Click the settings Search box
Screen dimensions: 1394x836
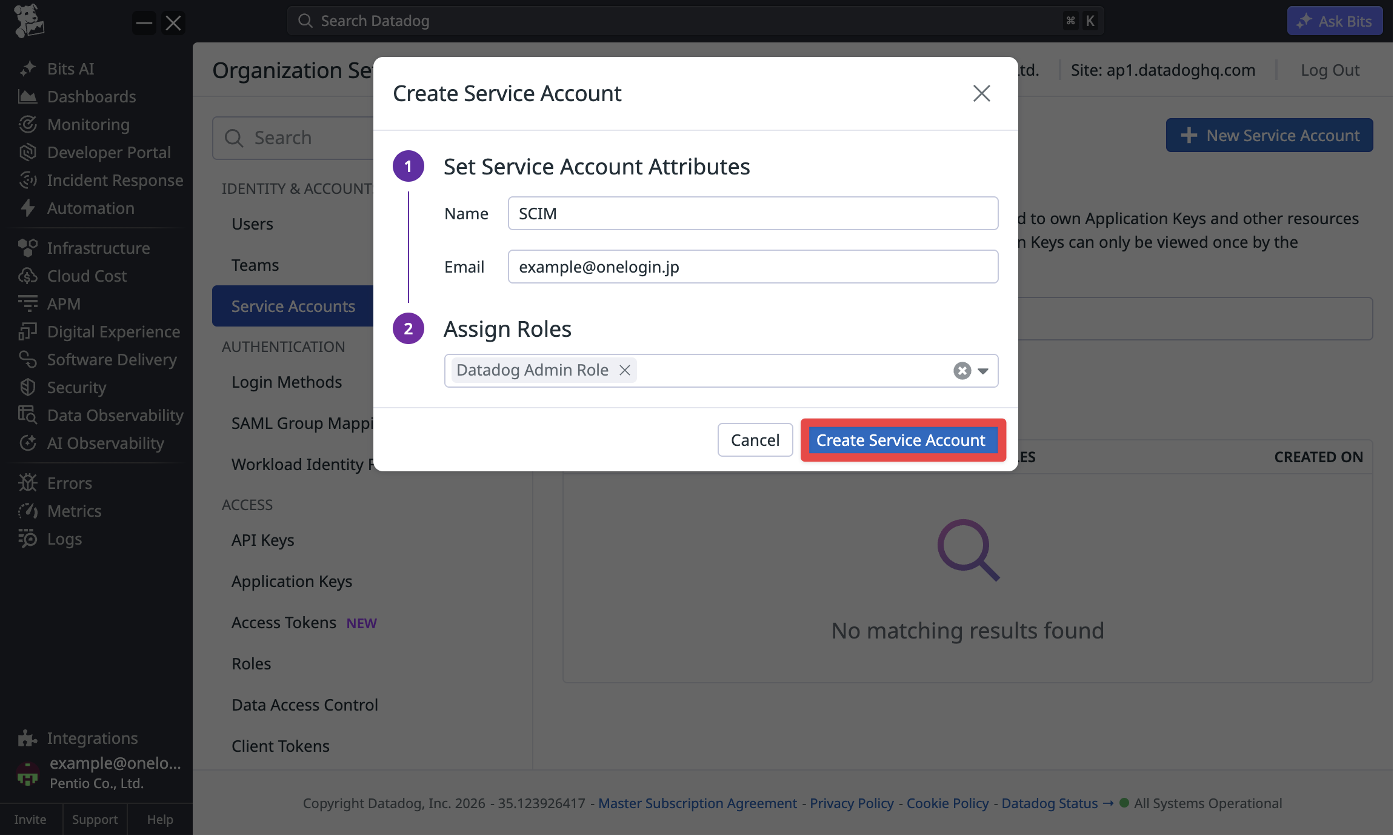[293, 138]
